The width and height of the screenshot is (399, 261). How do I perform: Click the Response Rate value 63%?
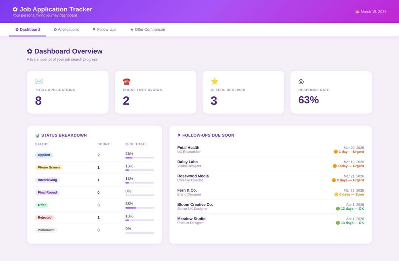point(308,100)
